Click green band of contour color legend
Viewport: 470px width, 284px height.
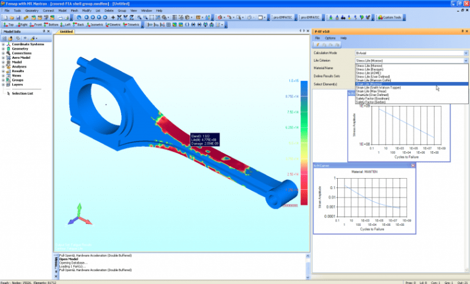click(x=304, y=121)
